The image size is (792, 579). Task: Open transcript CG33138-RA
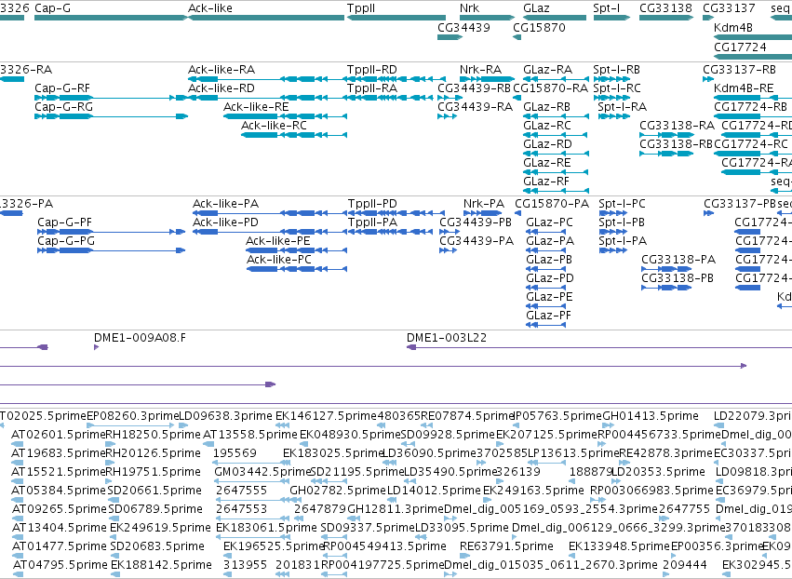(x=677, y=126)
